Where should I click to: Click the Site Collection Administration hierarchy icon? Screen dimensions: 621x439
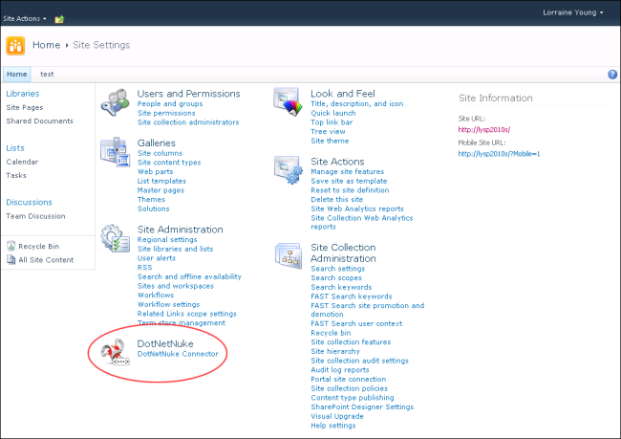289,255
